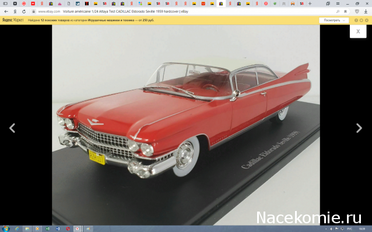Viewport: 372px width, 232px height.
Task: Show the previous photo with left chevron
Action: pyautogui.click(x=12, y=128)
